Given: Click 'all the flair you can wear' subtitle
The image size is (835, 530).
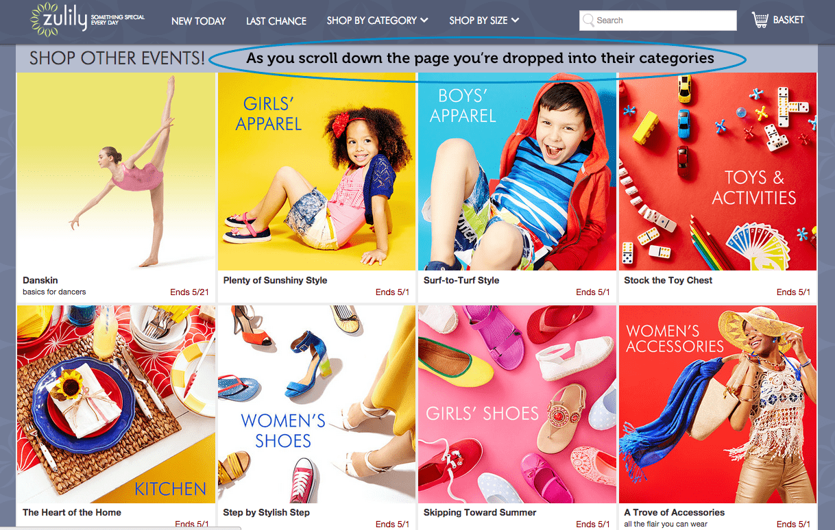Looking at the screenshot, I should 666,524.
